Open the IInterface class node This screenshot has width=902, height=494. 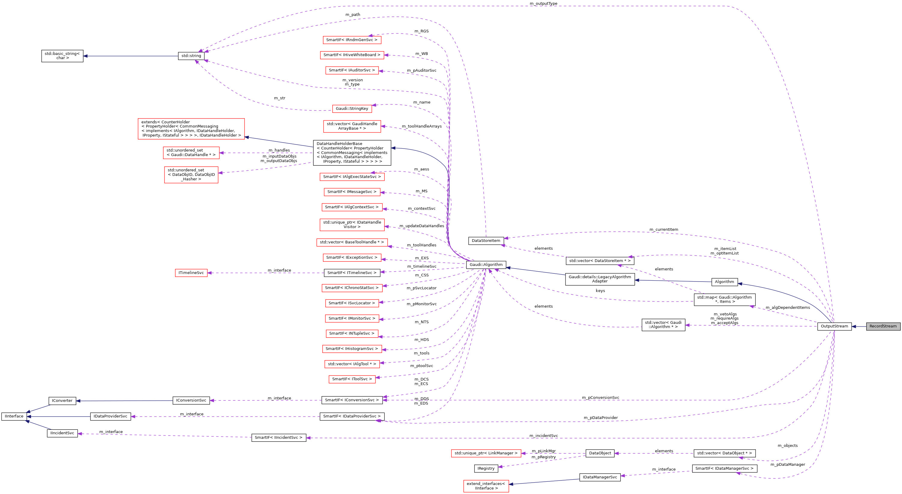(14, 416)
